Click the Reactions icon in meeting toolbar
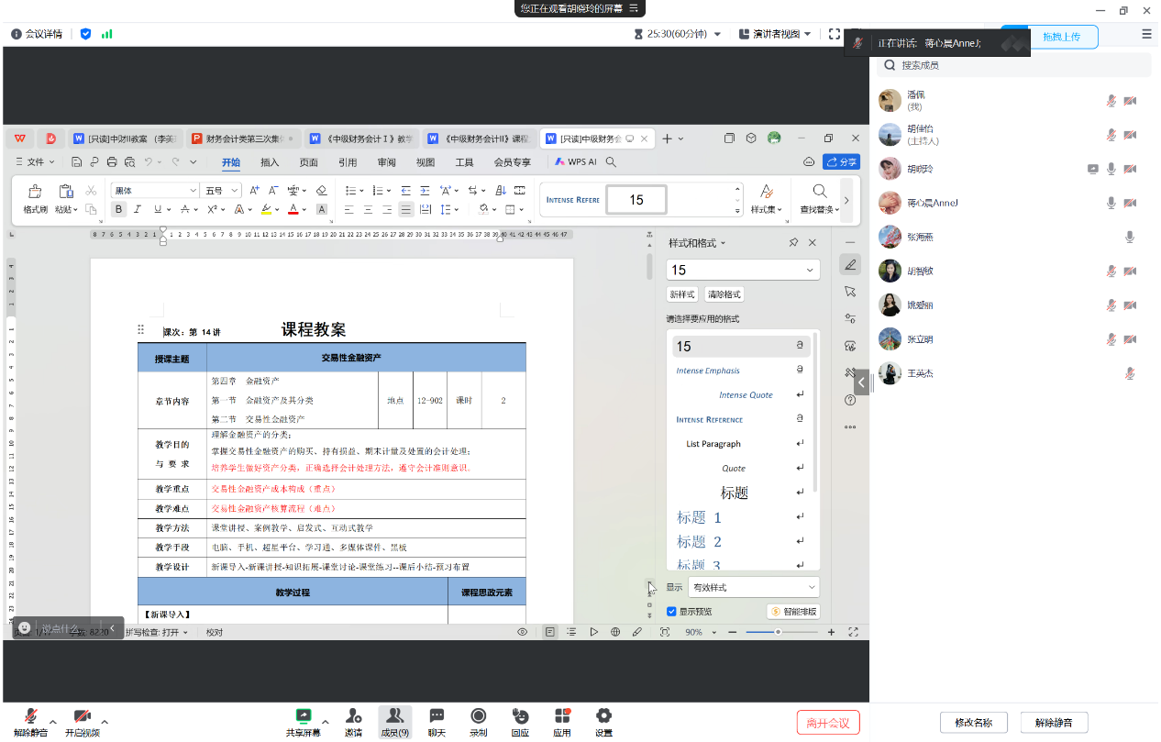 [520, 716]
